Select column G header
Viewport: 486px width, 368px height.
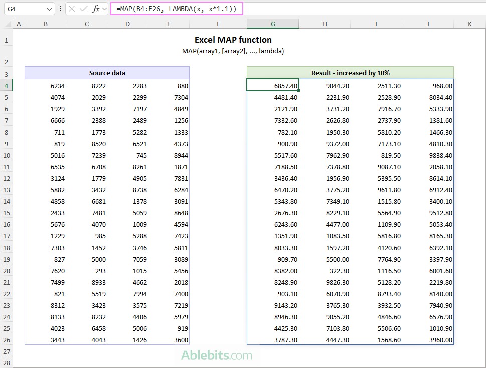tap(273, 24)
